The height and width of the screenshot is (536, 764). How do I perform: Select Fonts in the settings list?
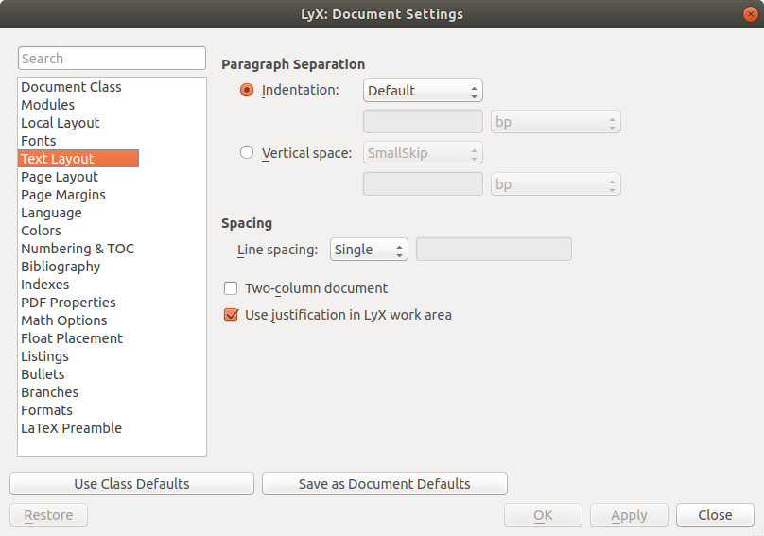tap(39, 141)
